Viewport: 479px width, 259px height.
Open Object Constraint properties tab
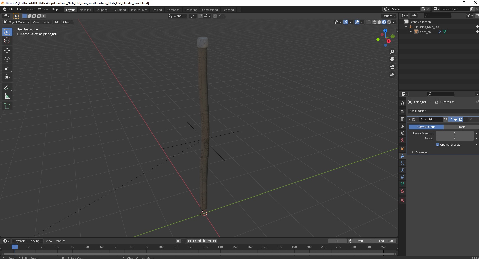402,177
